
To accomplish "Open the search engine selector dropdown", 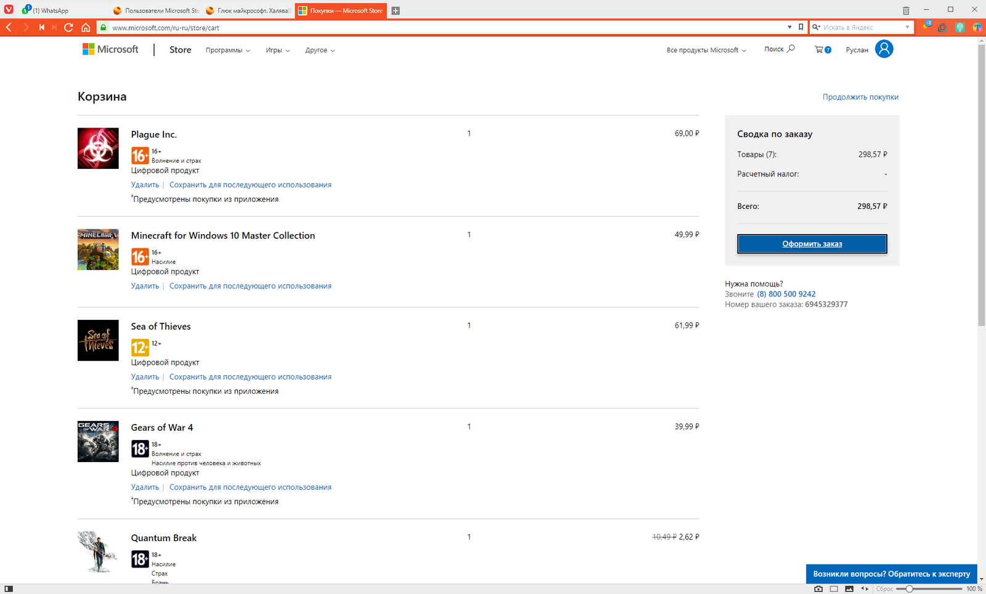I will click(816, 27).
